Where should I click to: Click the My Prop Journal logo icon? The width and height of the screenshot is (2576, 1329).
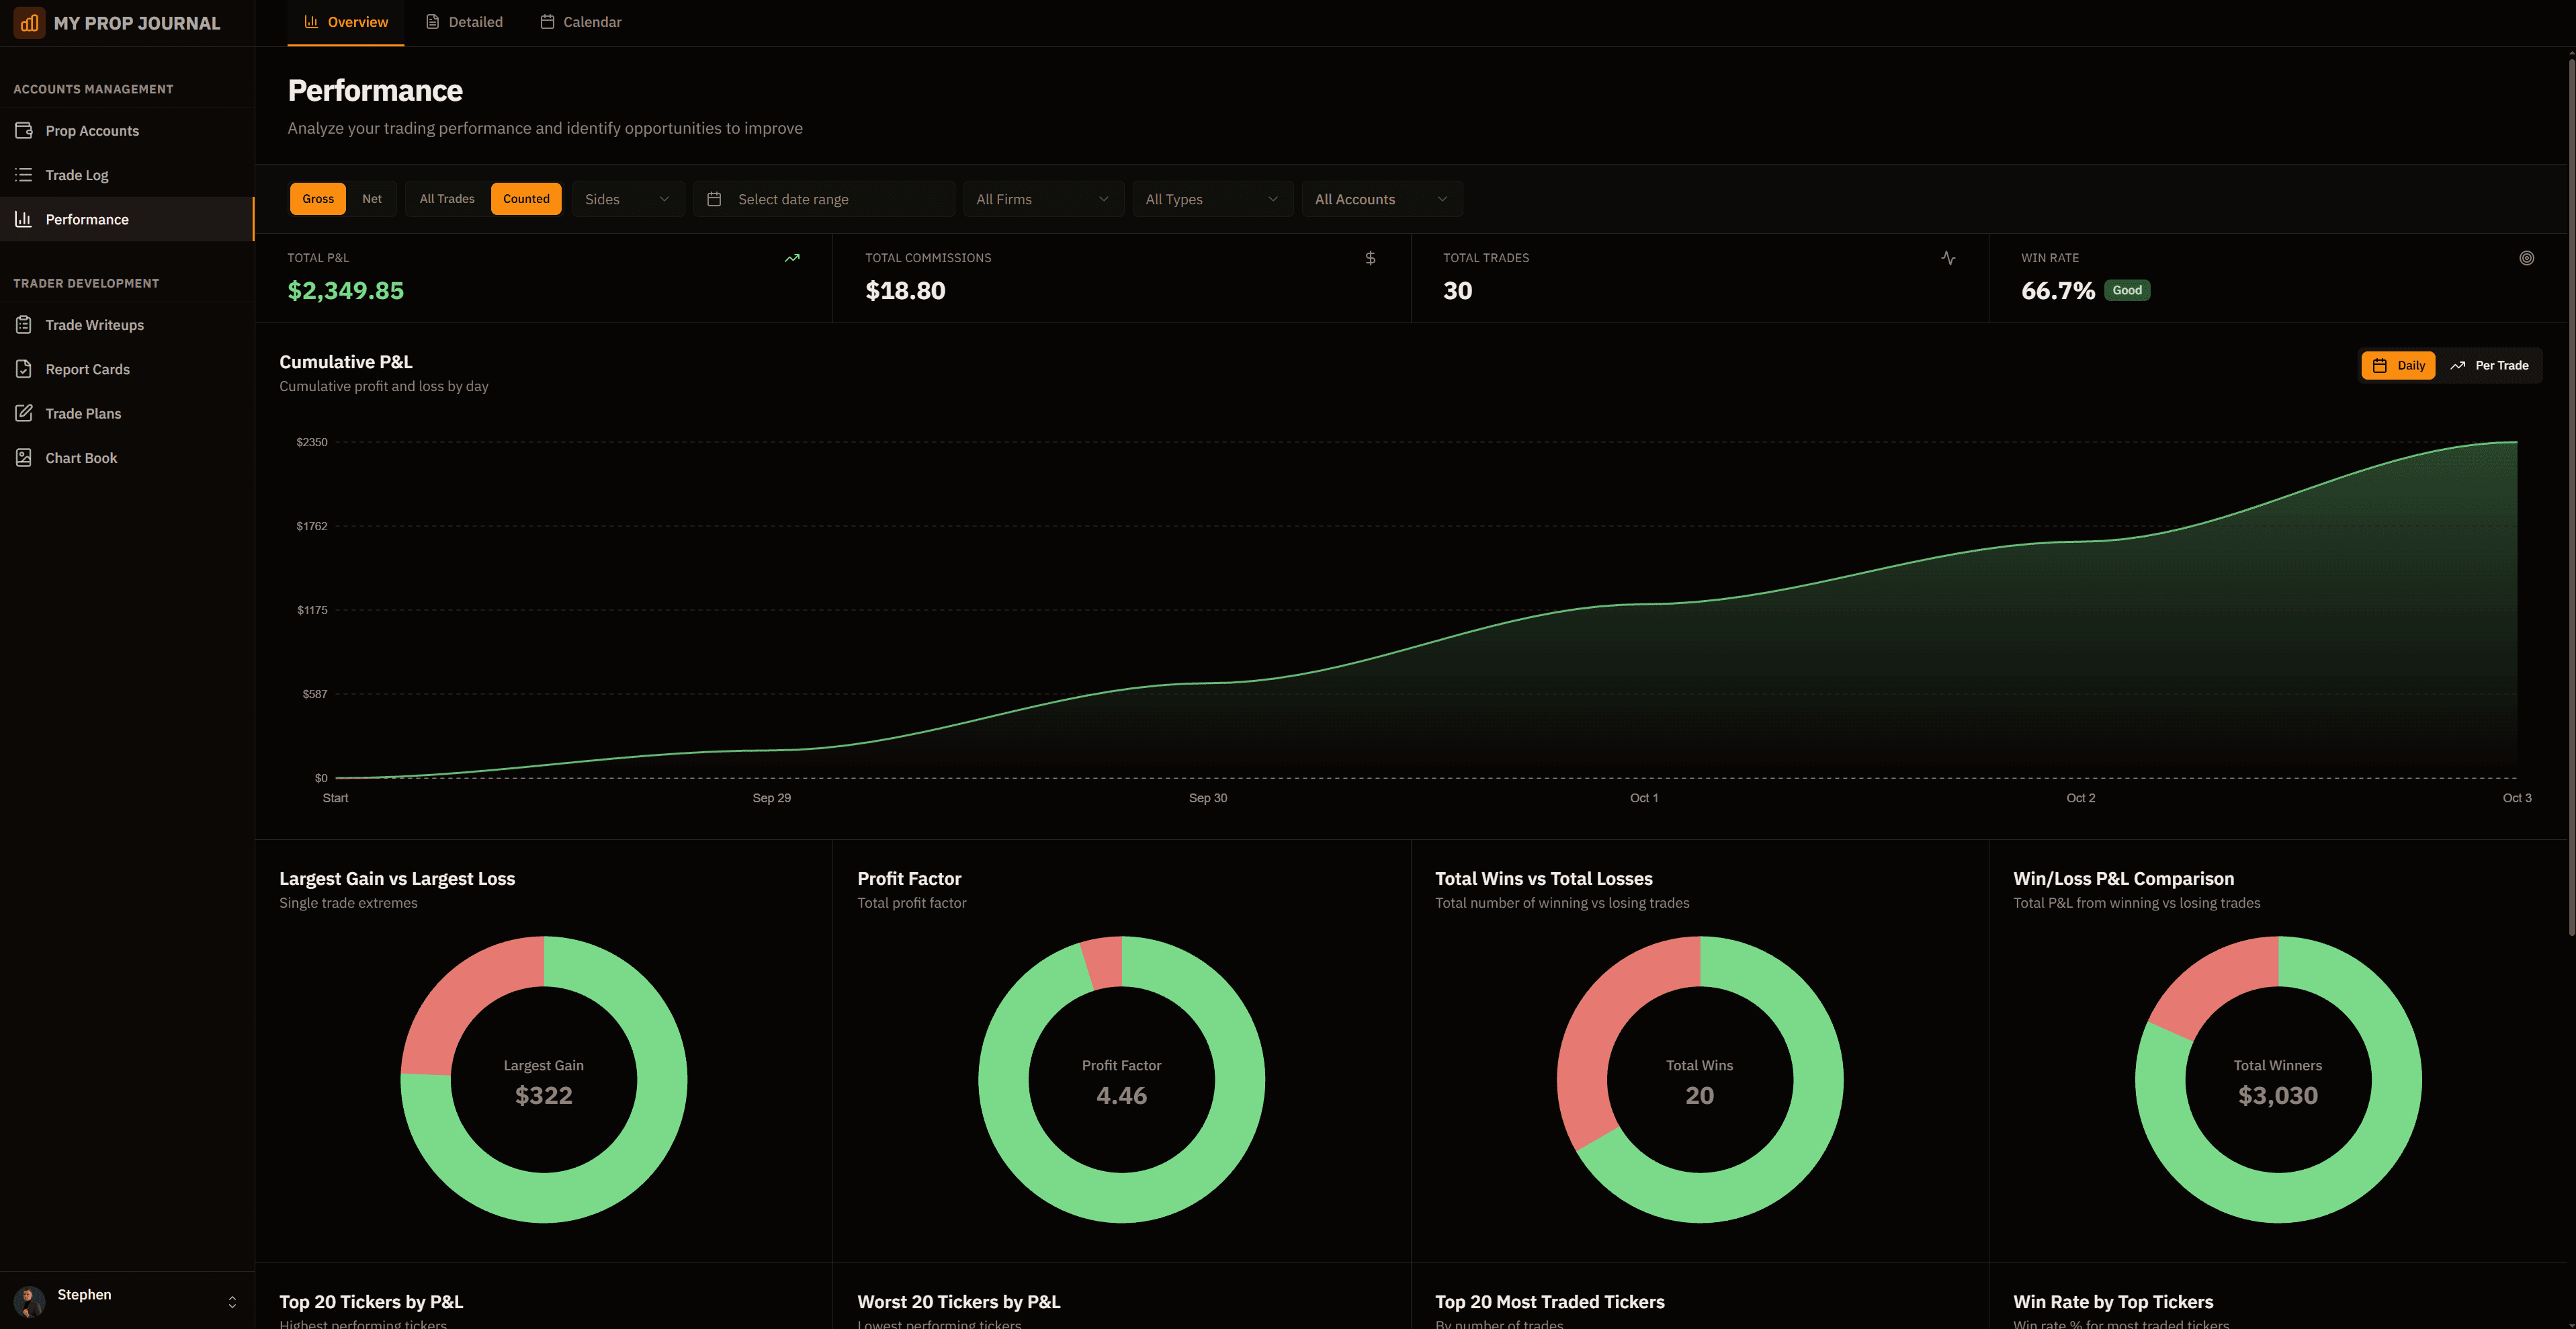[29, 22]
